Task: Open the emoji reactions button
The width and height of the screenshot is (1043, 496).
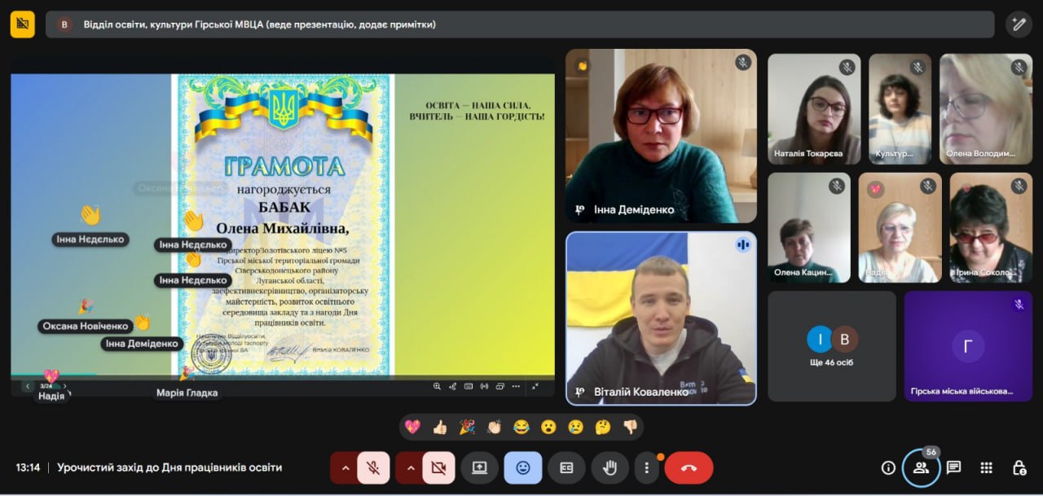Action: tap(522, 467)
